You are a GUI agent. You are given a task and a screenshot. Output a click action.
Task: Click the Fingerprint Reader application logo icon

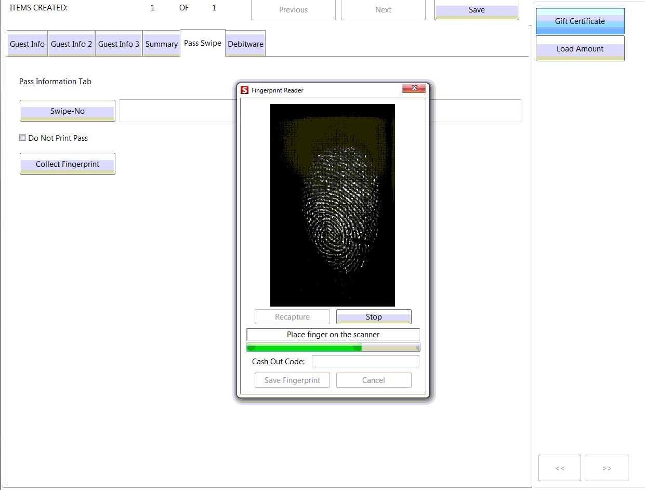(244, 88)
